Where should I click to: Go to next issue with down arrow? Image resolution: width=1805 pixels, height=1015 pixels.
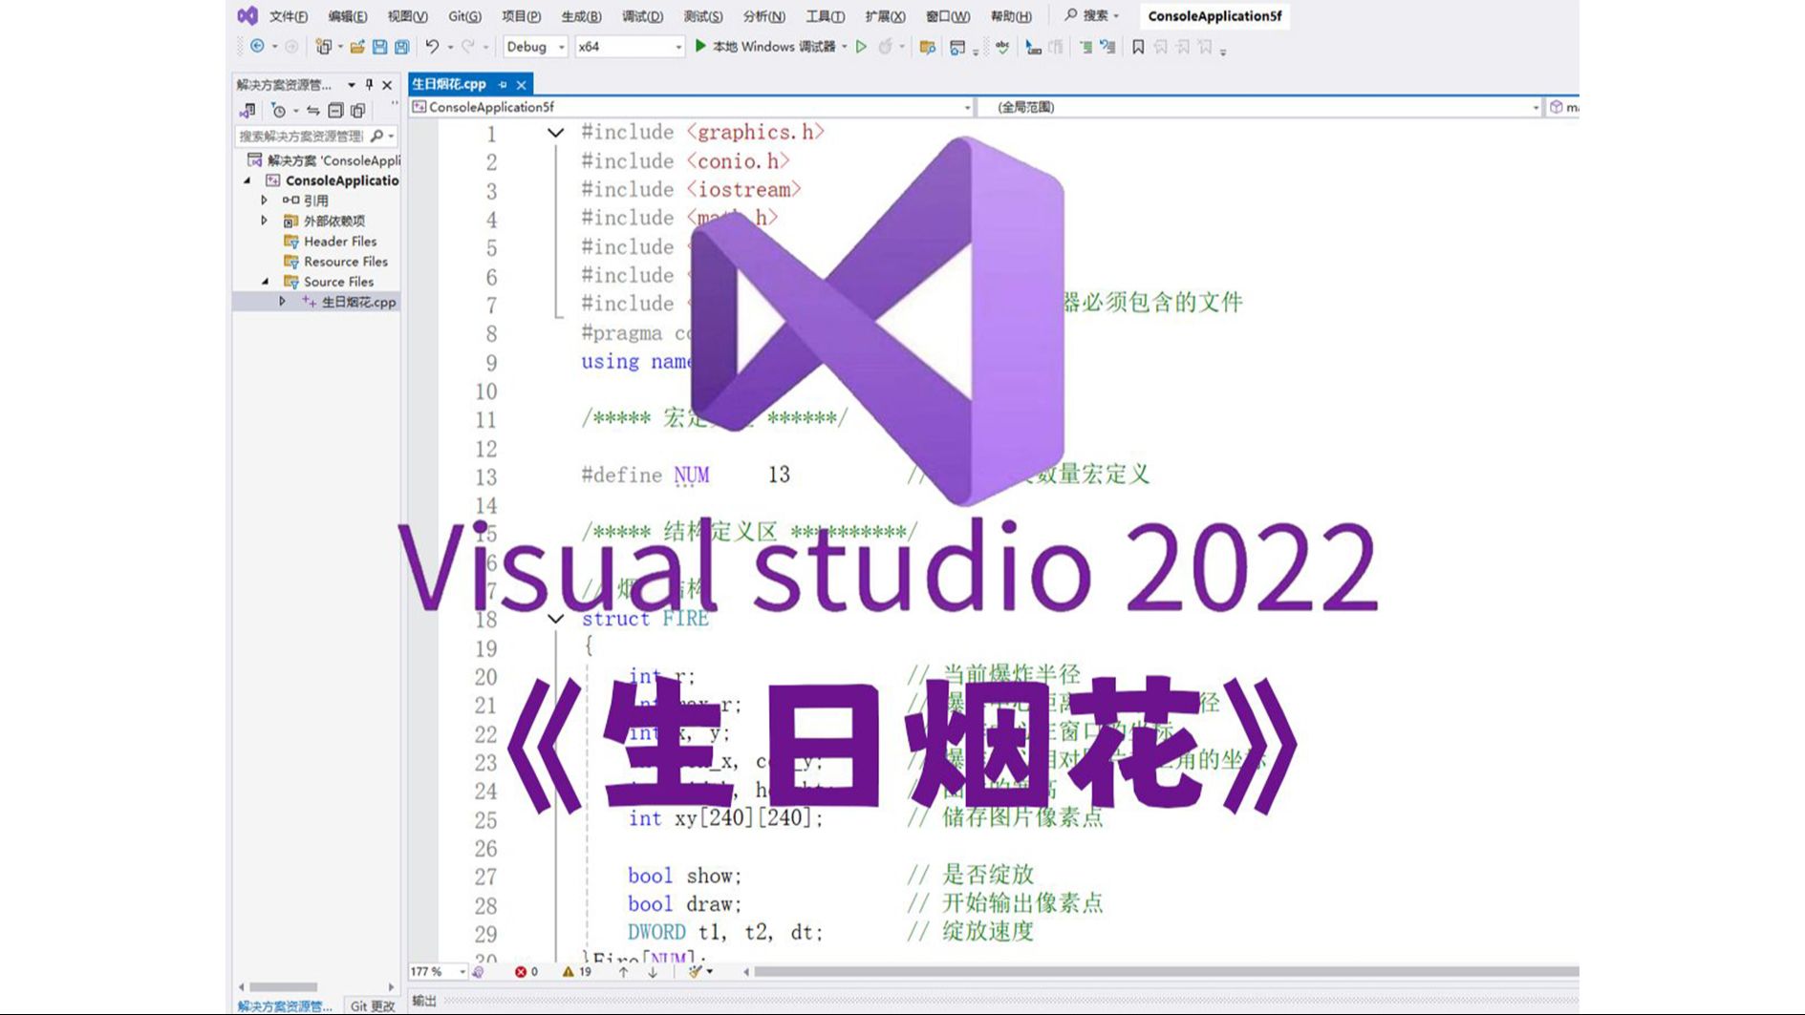[x=653, y=972]
